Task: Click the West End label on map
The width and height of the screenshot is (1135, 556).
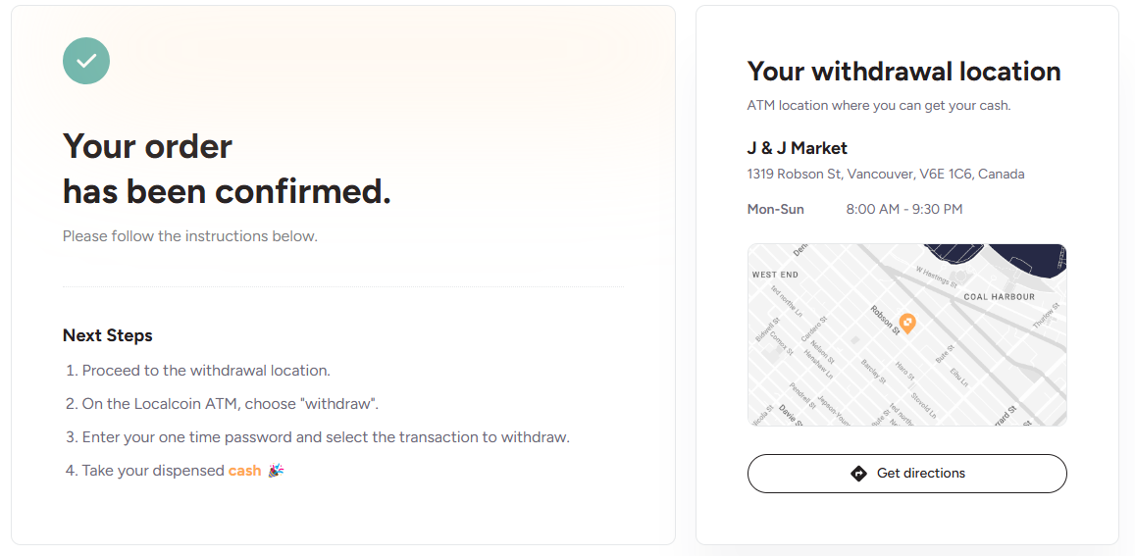Action: (x=775, y=275)
